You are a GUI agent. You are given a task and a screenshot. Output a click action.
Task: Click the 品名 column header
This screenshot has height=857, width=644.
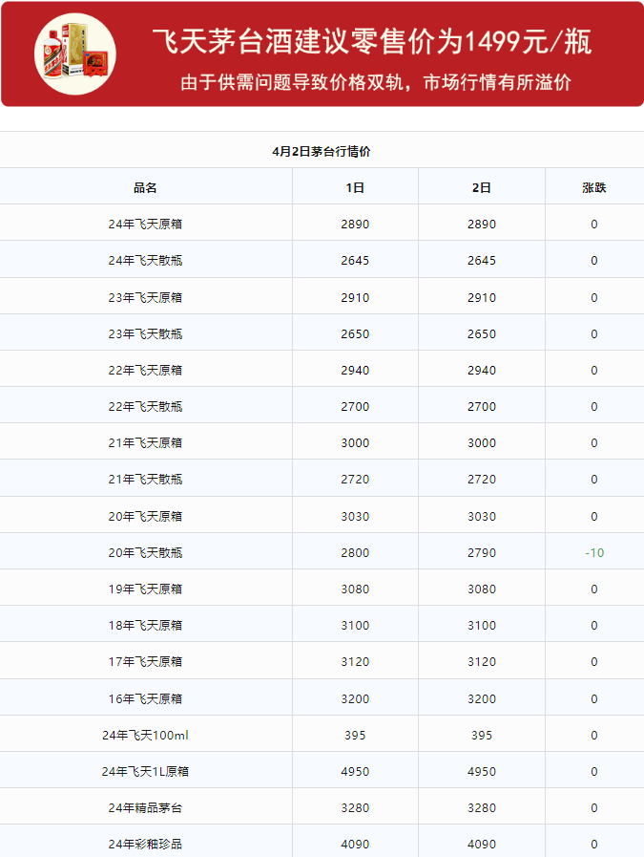[145, 187]
